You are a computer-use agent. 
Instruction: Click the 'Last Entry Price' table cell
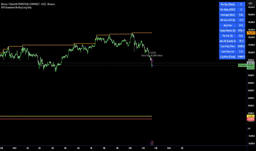point(228,46)
